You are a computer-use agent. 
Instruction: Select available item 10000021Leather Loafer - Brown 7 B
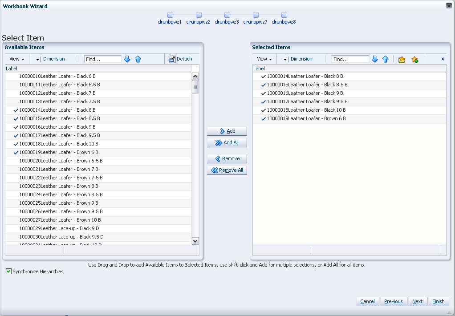[98, 169]
